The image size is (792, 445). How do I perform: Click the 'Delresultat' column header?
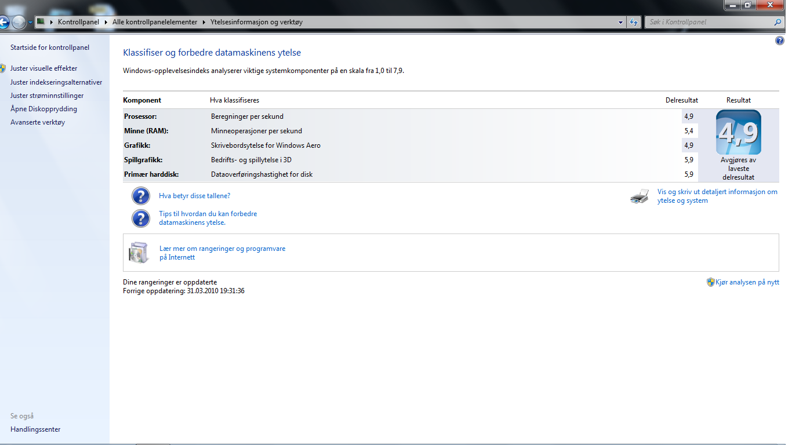(x=682, y=100)
